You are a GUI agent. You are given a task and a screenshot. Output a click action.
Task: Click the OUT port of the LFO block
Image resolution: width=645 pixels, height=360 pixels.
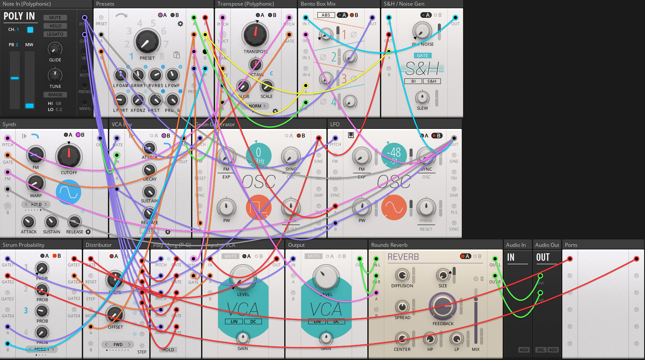click(454, 138)
